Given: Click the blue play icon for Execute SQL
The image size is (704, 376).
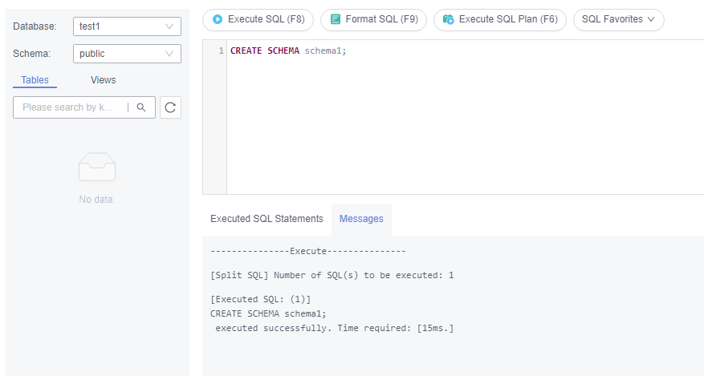Looking at the screenshot, I should pos(218,19).
